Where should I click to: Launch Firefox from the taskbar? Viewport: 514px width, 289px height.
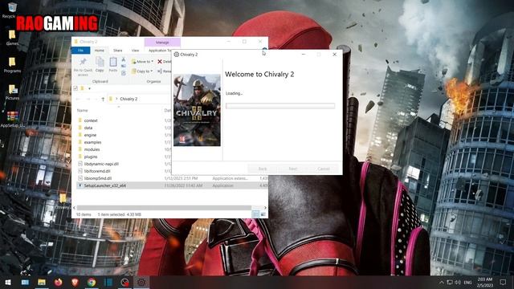pyautogui.click(x=59, y=283)
